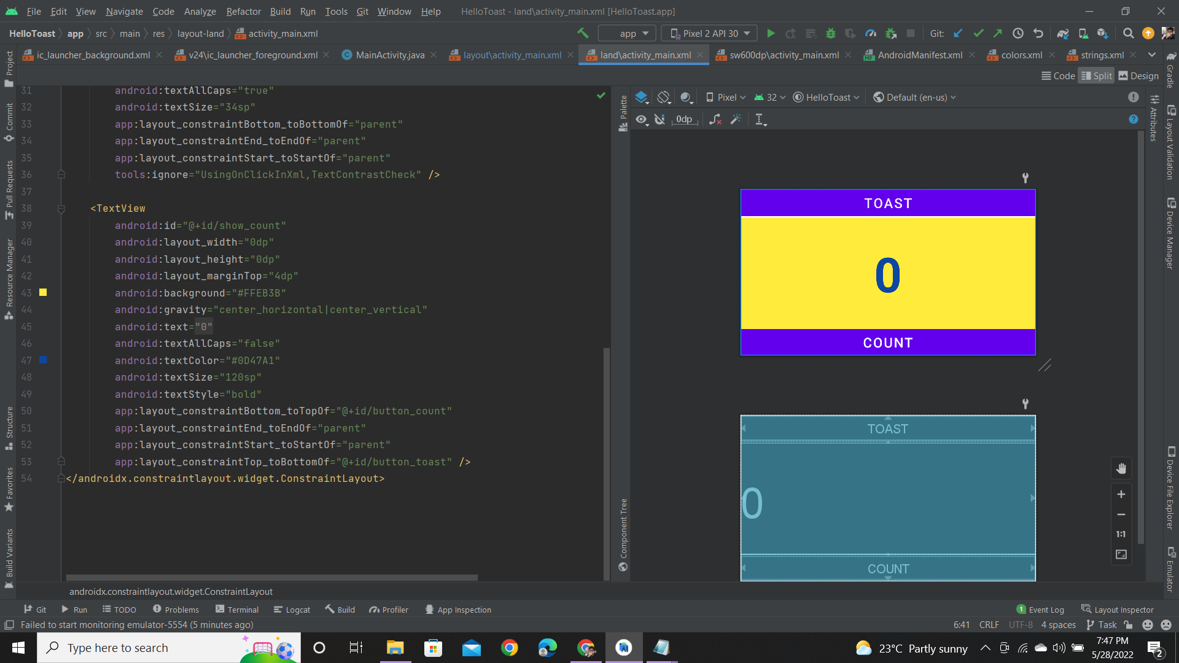Switch preview to night mode

[x=687, y=97]
